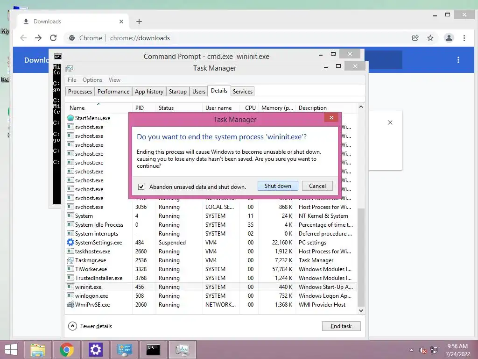
Task: Share this page icon in Chrome
Action: [x=415, y=38]
